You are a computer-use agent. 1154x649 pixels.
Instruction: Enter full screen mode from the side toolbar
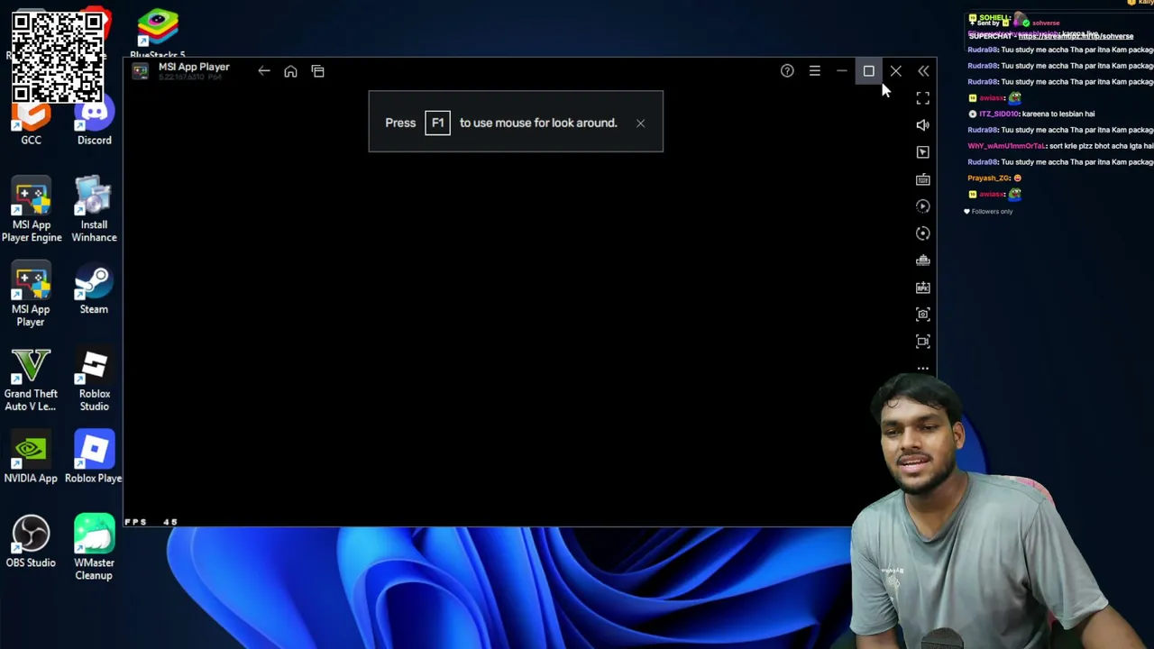pyautogui.click(x=922, y=97)
